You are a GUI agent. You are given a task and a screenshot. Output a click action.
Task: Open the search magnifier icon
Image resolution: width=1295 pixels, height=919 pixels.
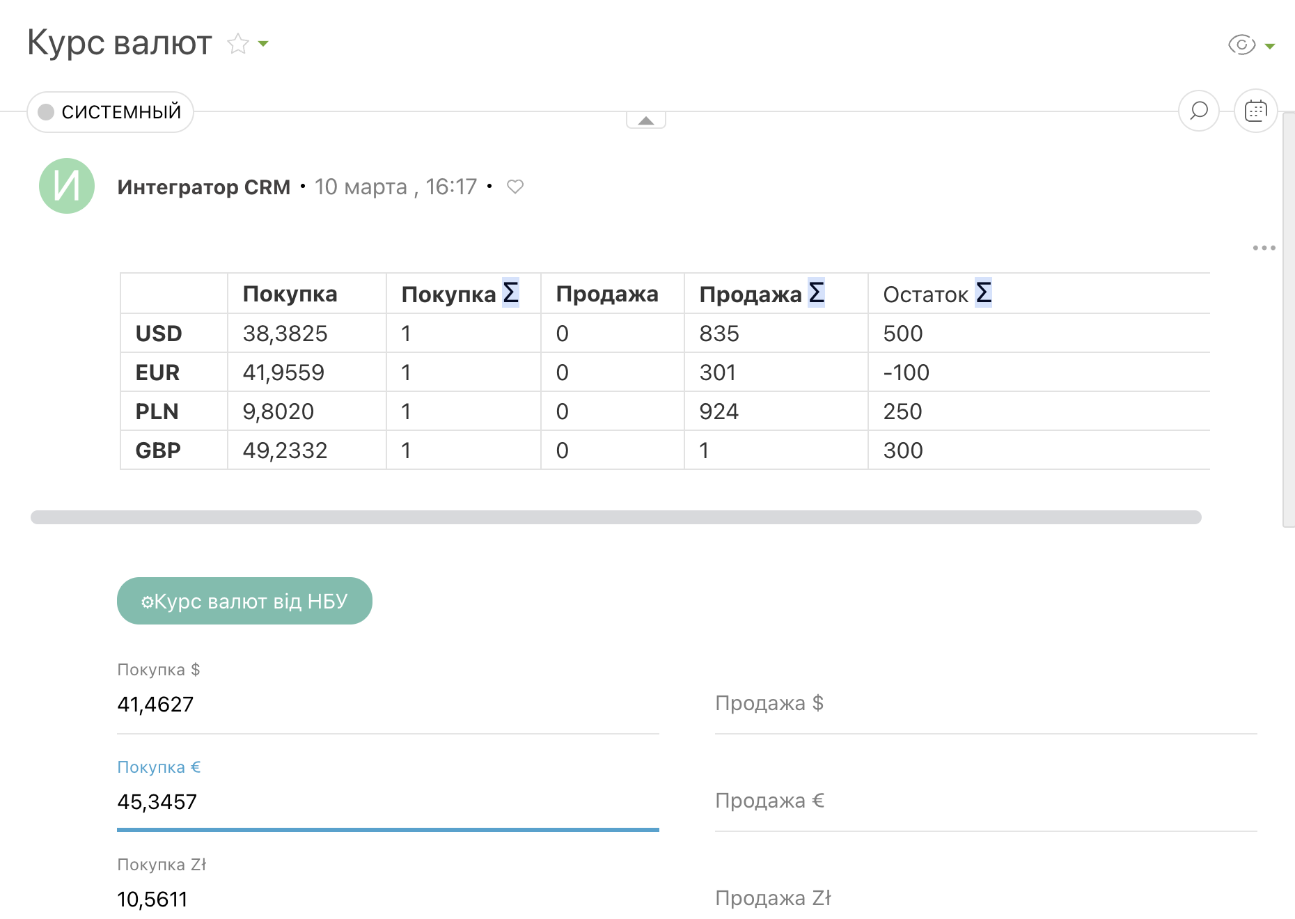(x=1198, y=111)
